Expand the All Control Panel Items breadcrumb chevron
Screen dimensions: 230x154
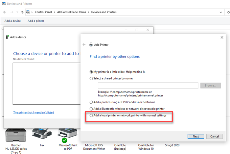coord(88,12)
